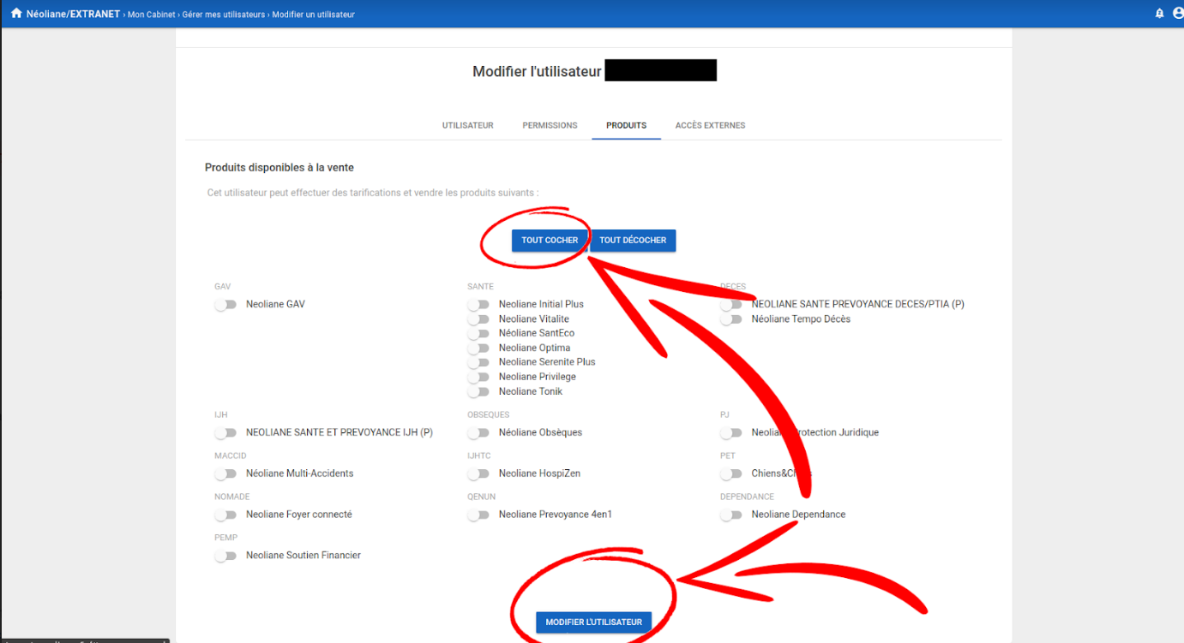Open the Permissions tab
1184x643 pixels.
(550, 126)
